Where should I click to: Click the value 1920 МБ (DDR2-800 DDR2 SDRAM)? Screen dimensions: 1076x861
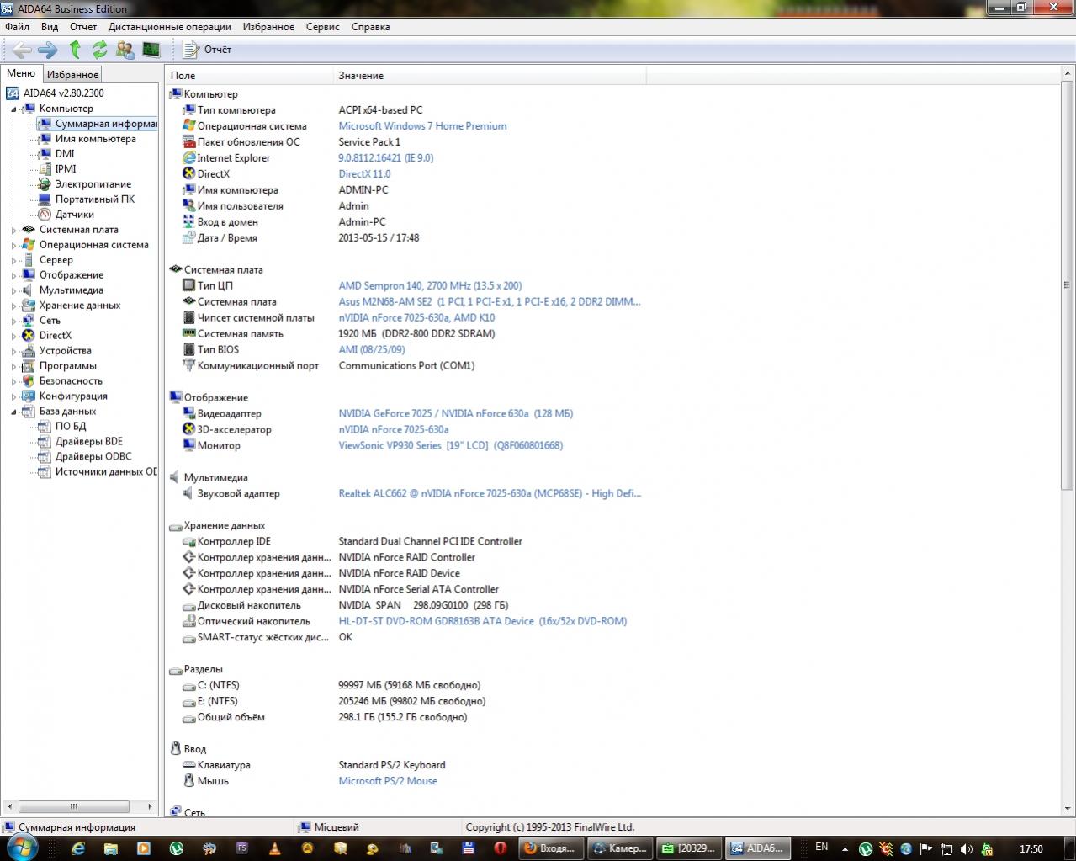pyautogui.click(x=416, y=334)
